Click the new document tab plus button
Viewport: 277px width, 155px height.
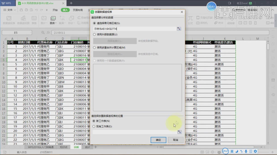[x=71, y=3]
